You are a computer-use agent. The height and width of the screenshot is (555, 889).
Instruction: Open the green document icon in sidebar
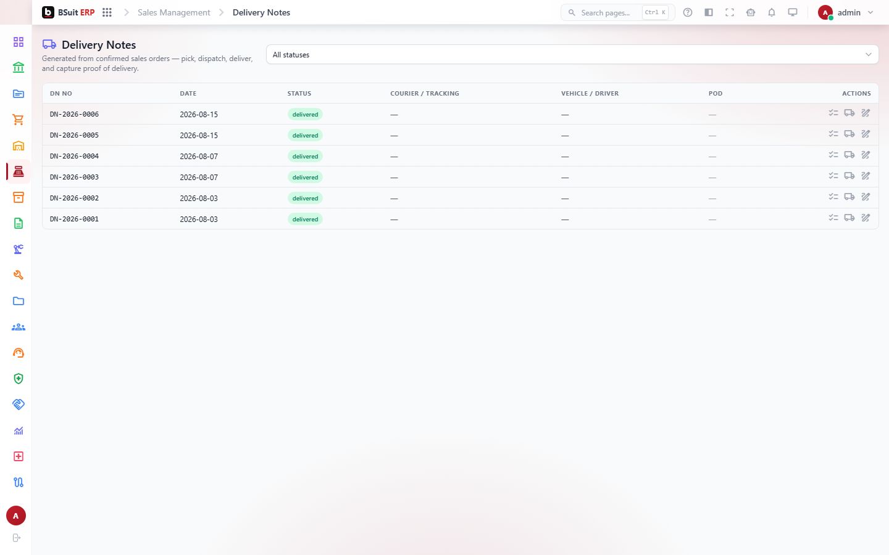point(19,223)
